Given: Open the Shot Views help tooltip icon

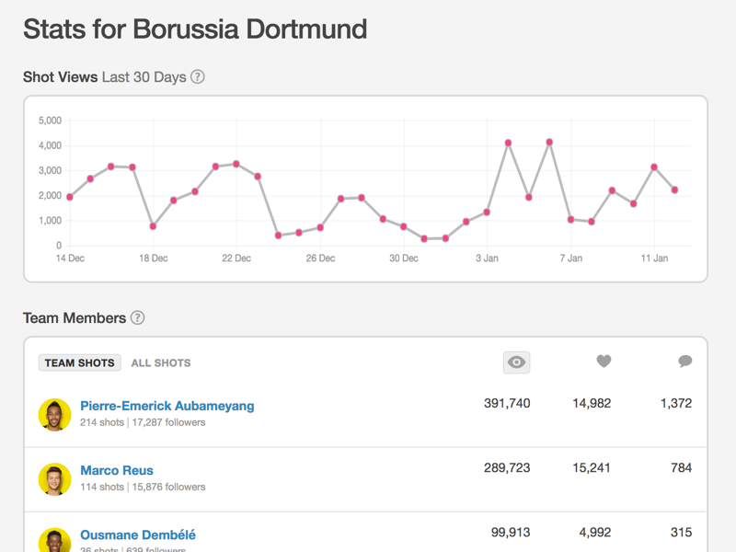Looking at the screenshot, I should 196,77.
